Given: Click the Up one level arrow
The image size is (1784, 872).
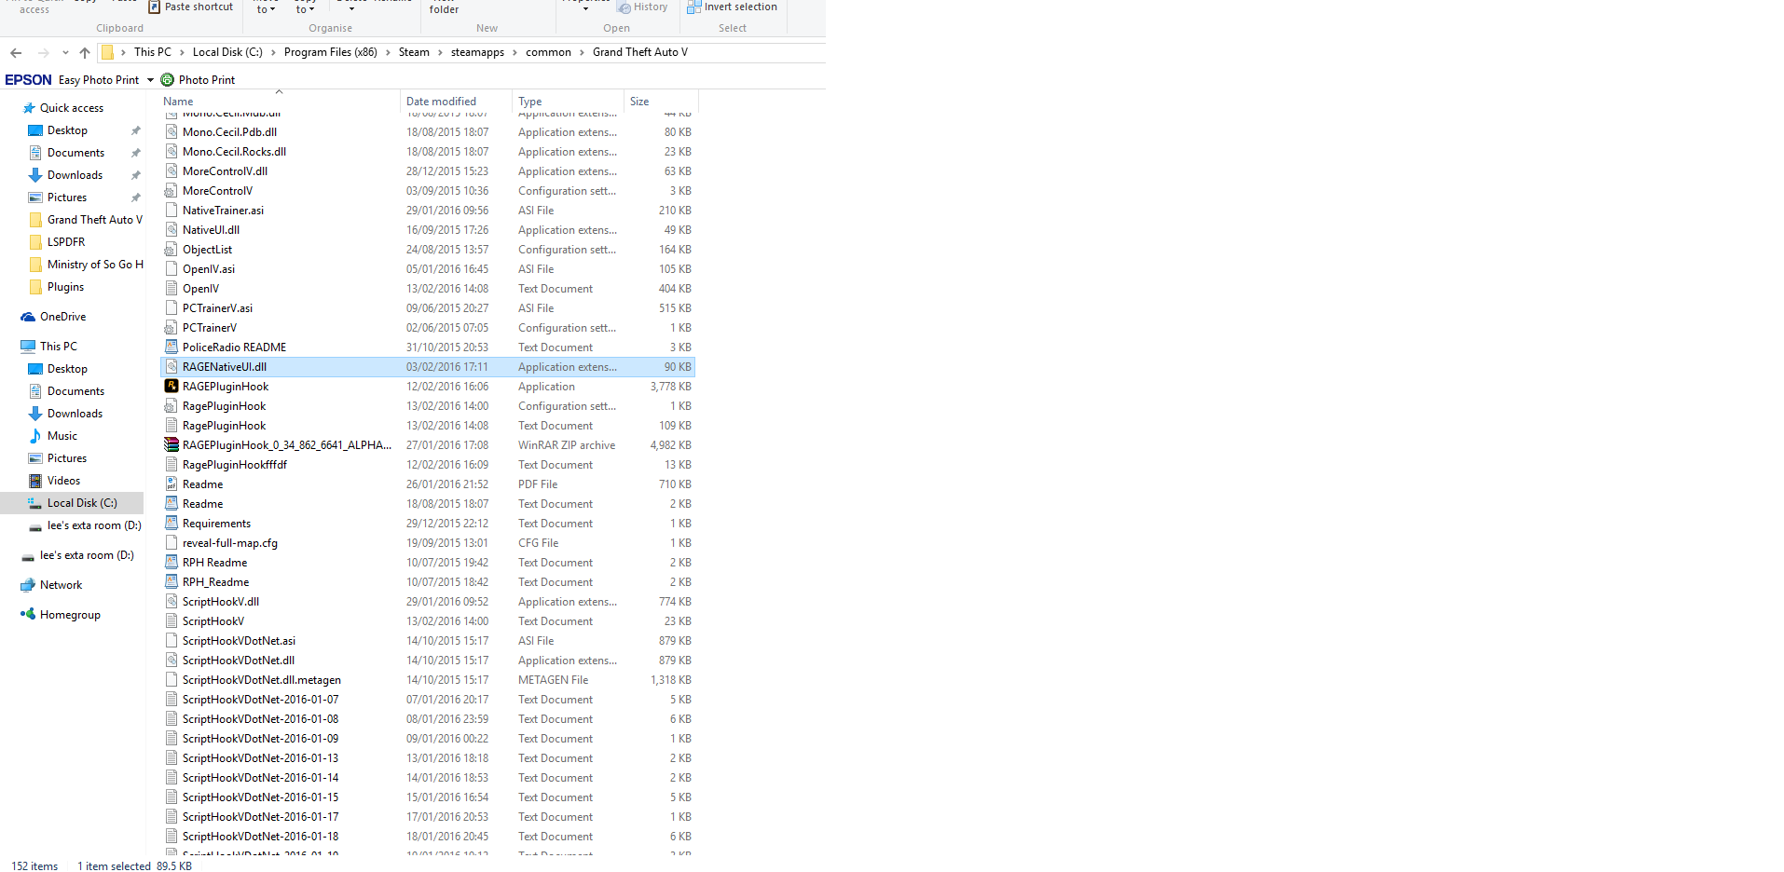Looking at the screenshot, I should click(85, 53).
